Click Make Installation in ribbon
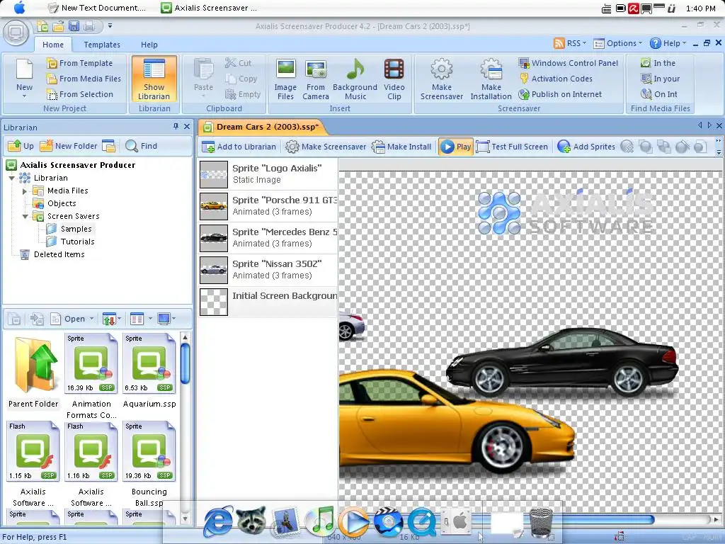The image size is (725, 544). pos(491,79)
